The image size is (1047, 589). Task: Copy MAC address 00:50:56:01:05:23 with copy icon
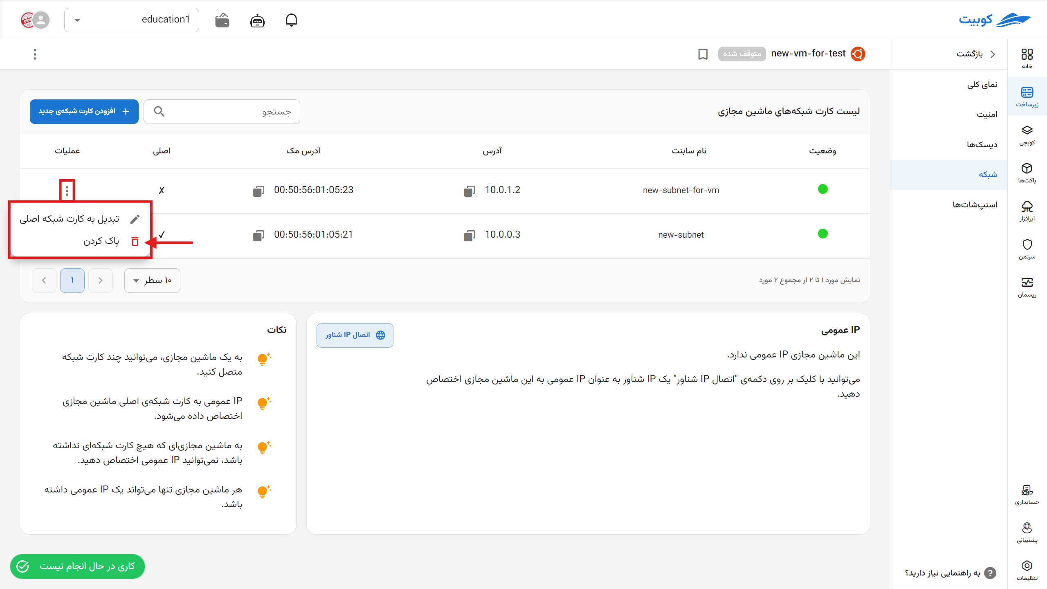(259, 190)
